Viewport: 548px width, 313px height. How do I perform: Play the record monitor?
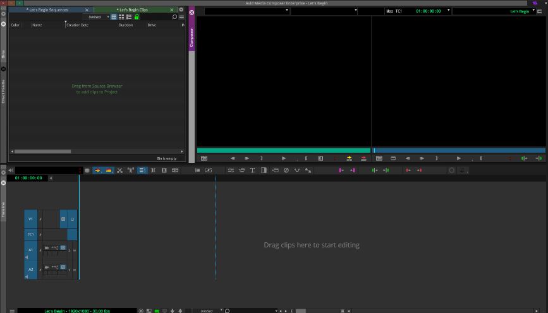(459, 158)
